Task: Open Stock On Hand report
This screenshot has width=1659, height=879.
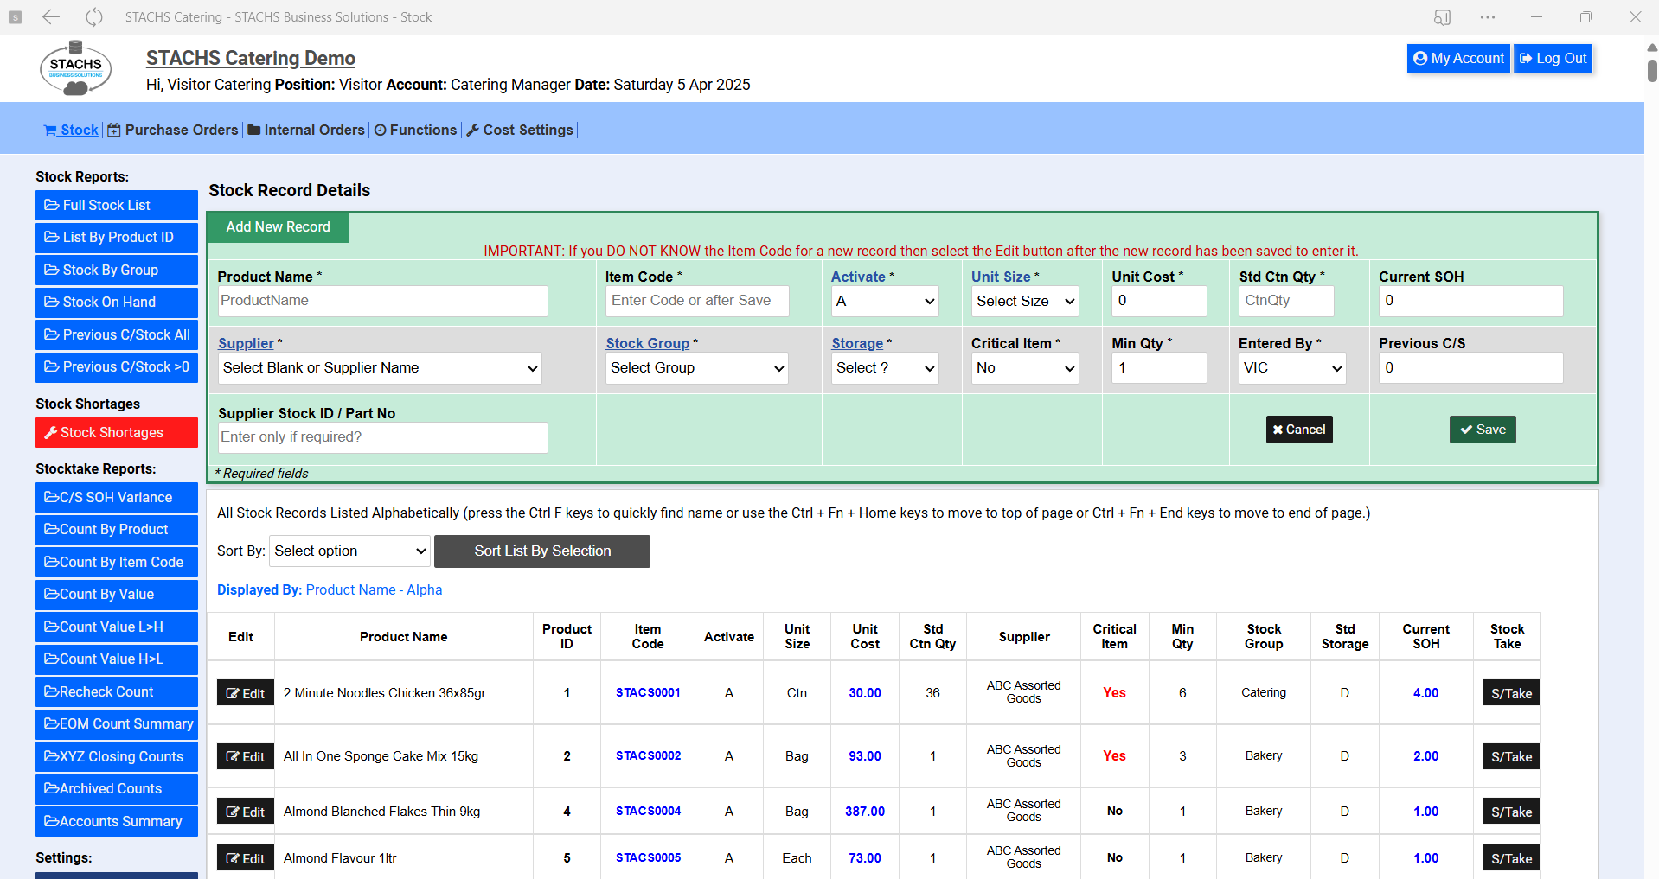Action: click(x=117, y=302)
